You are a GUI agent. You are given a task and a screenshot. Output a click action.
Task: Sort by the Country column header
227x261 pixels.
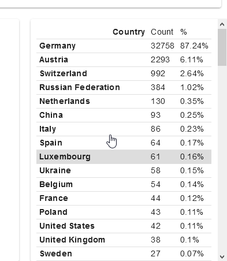coord(129,32)
